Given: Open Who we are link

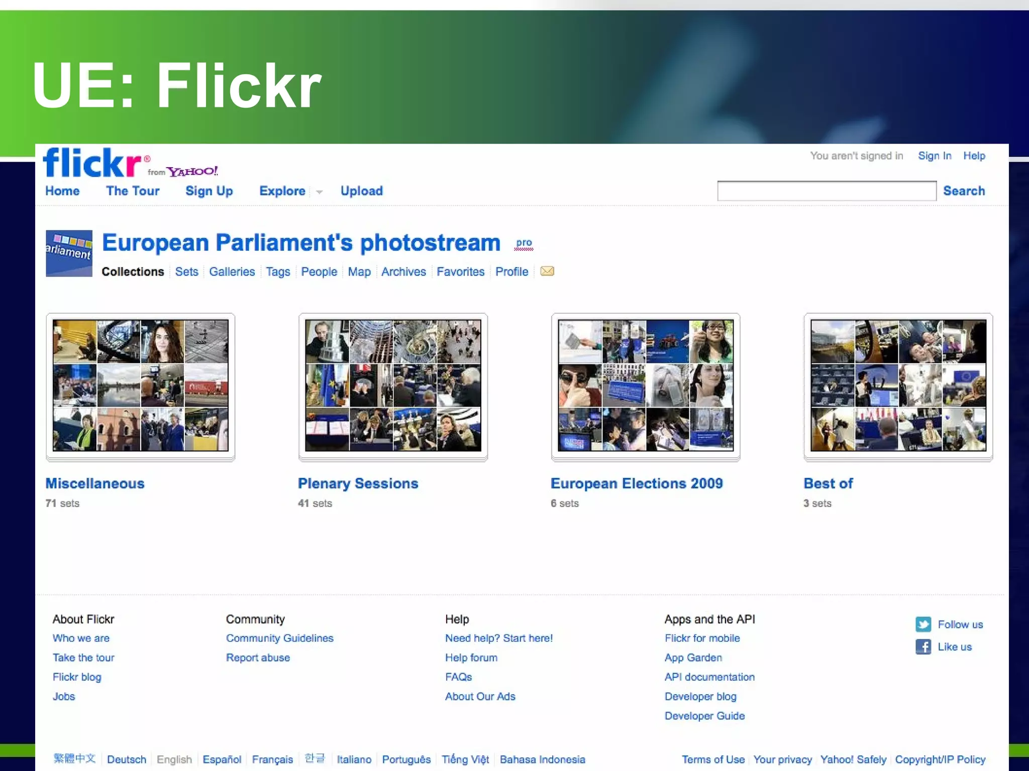Looking at the screenshot, I should coord(81,638).
